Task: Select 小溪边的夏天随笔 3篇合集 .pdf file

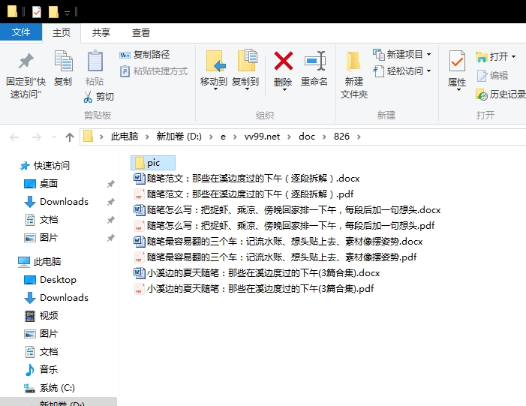Action: (254, 289)
